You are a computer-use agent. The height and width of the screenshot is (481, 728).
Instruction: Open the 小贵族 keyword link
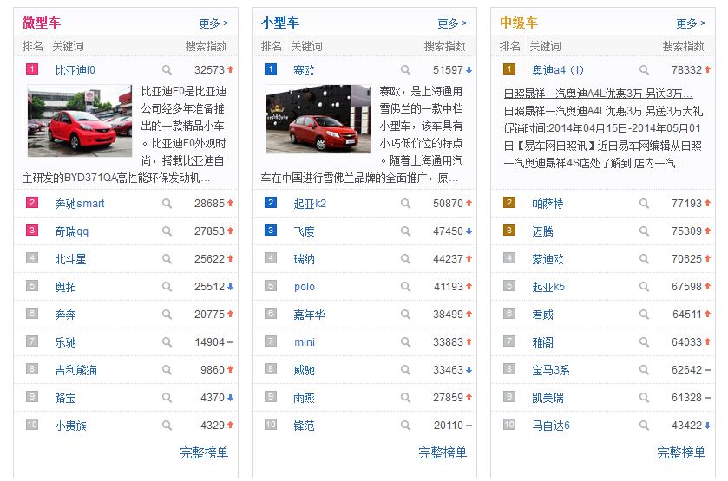click(x=70, y=426)
